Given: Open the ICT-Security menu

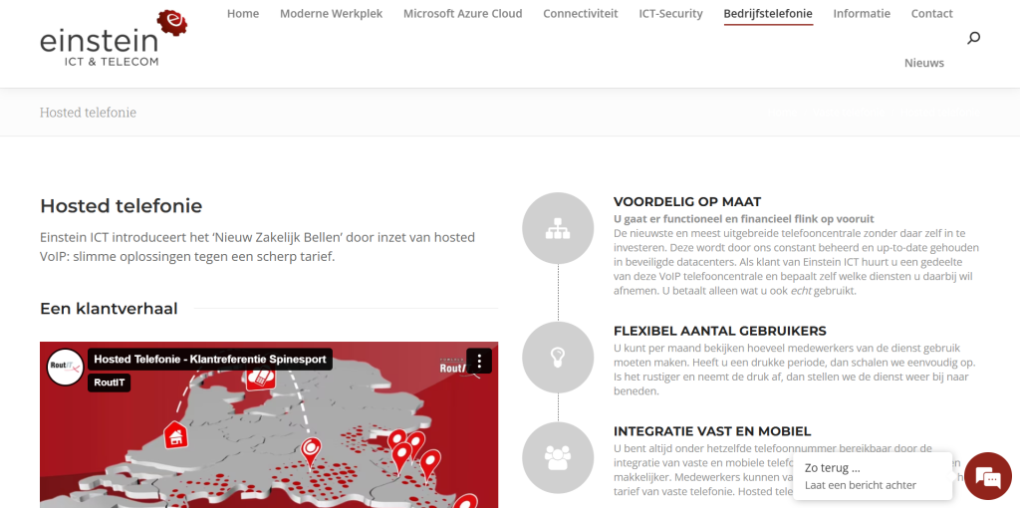Looking at the screenshot, I should click(x=670, y=14).
